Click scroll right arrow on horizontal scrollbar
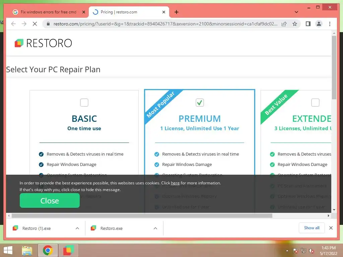This screenshot has width=343, height=257. click(x=329, y=216)
